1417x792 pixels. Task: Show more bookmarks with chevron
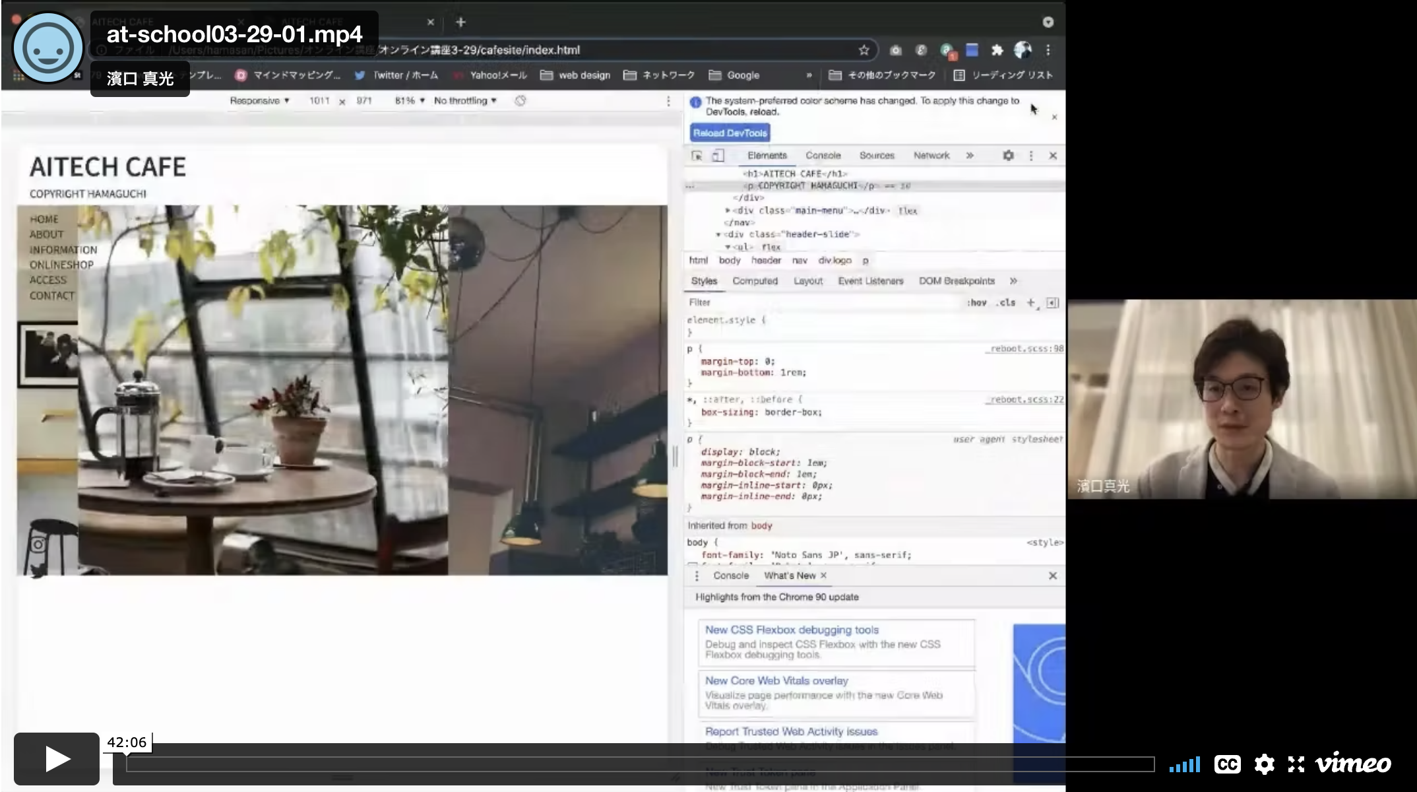(x=809, y=75)
